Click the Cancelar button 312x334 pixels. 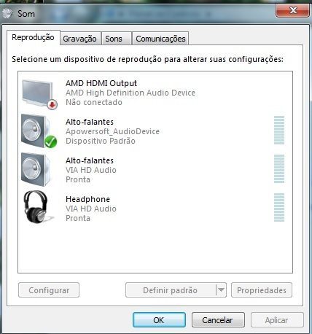(218, 320)
